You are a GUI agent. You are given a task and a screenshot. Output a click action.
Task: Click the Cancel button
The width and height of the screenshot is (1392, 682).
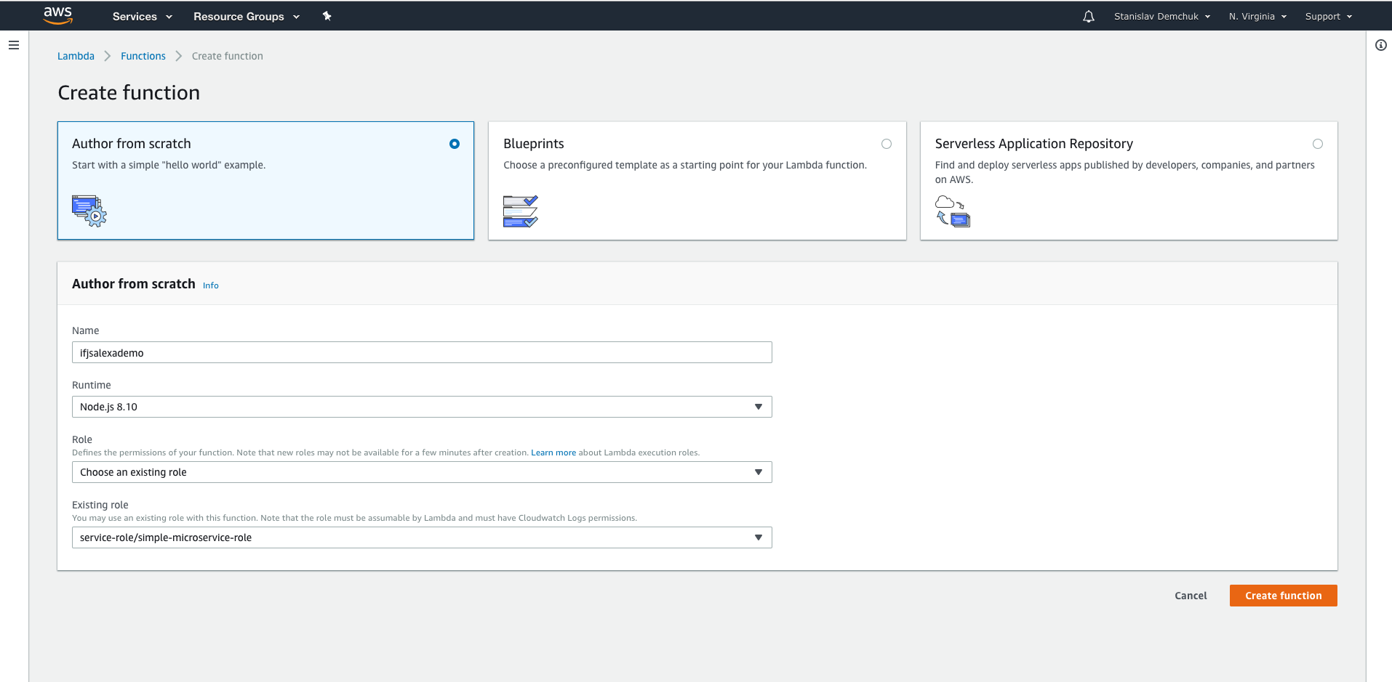[1191, 596]
